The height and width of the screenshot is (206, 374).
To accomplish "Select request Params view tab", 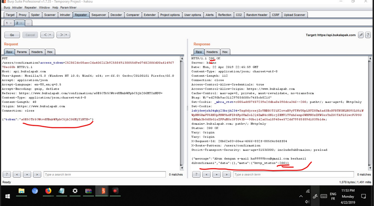I will (x=22, y=52).
